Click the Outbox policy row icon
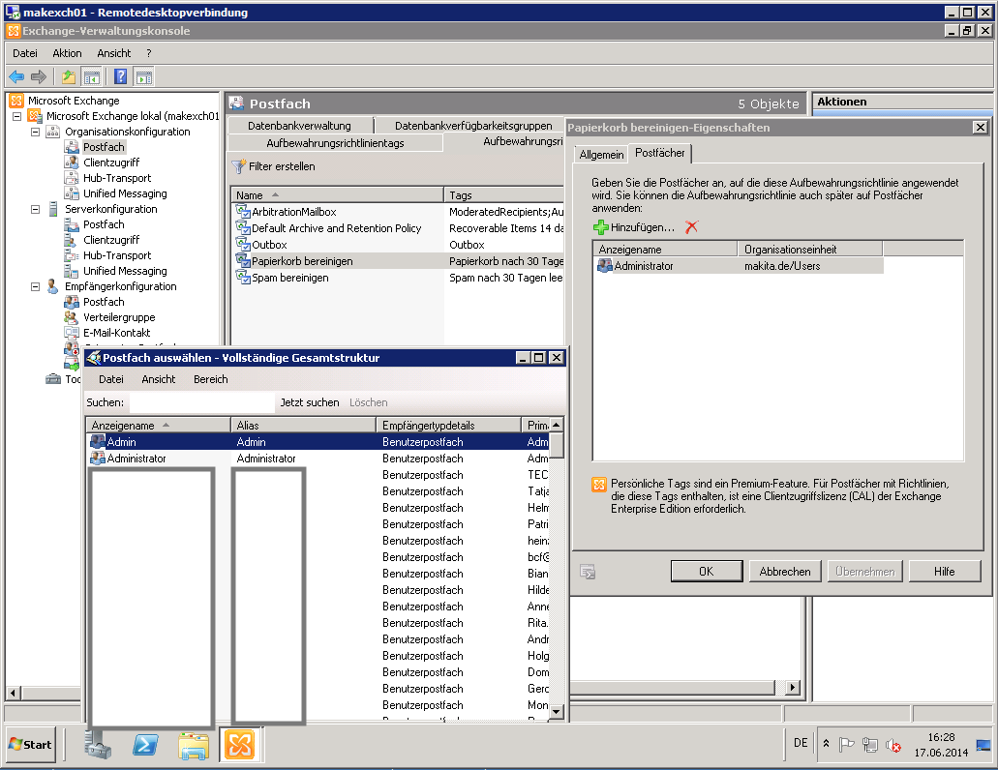The width and height of the screenshot is (998, 770). tap(243, 244)
